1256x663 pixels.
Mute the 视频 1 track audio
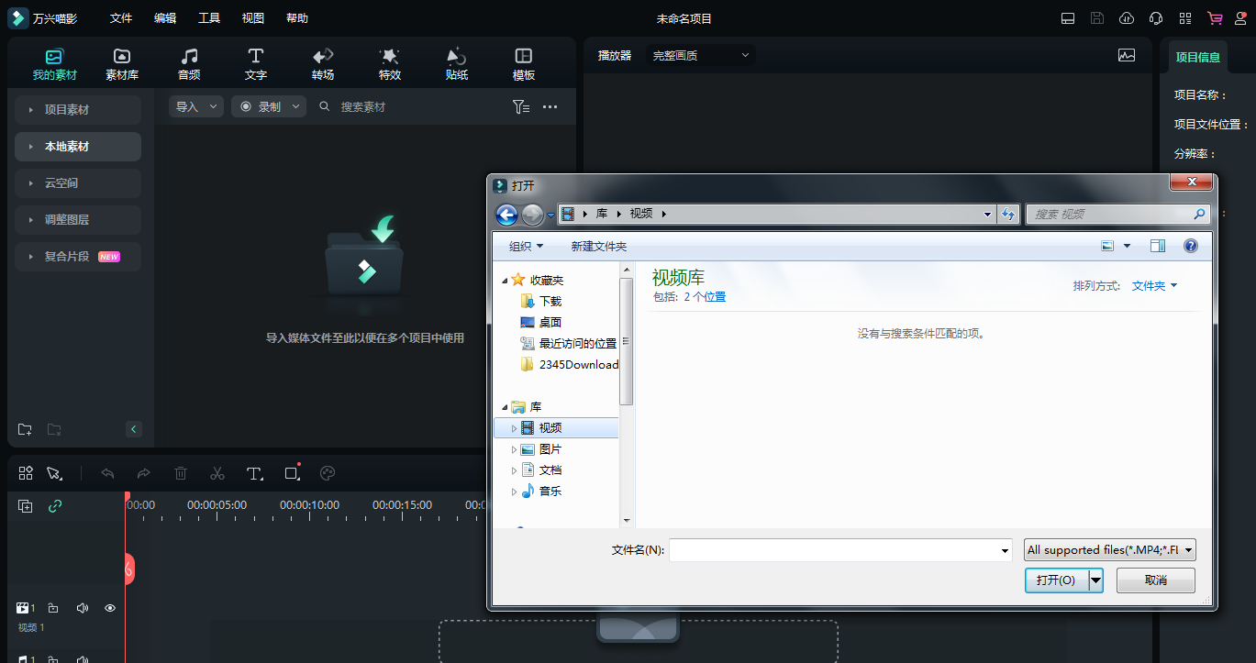click(x=82, y=608)
